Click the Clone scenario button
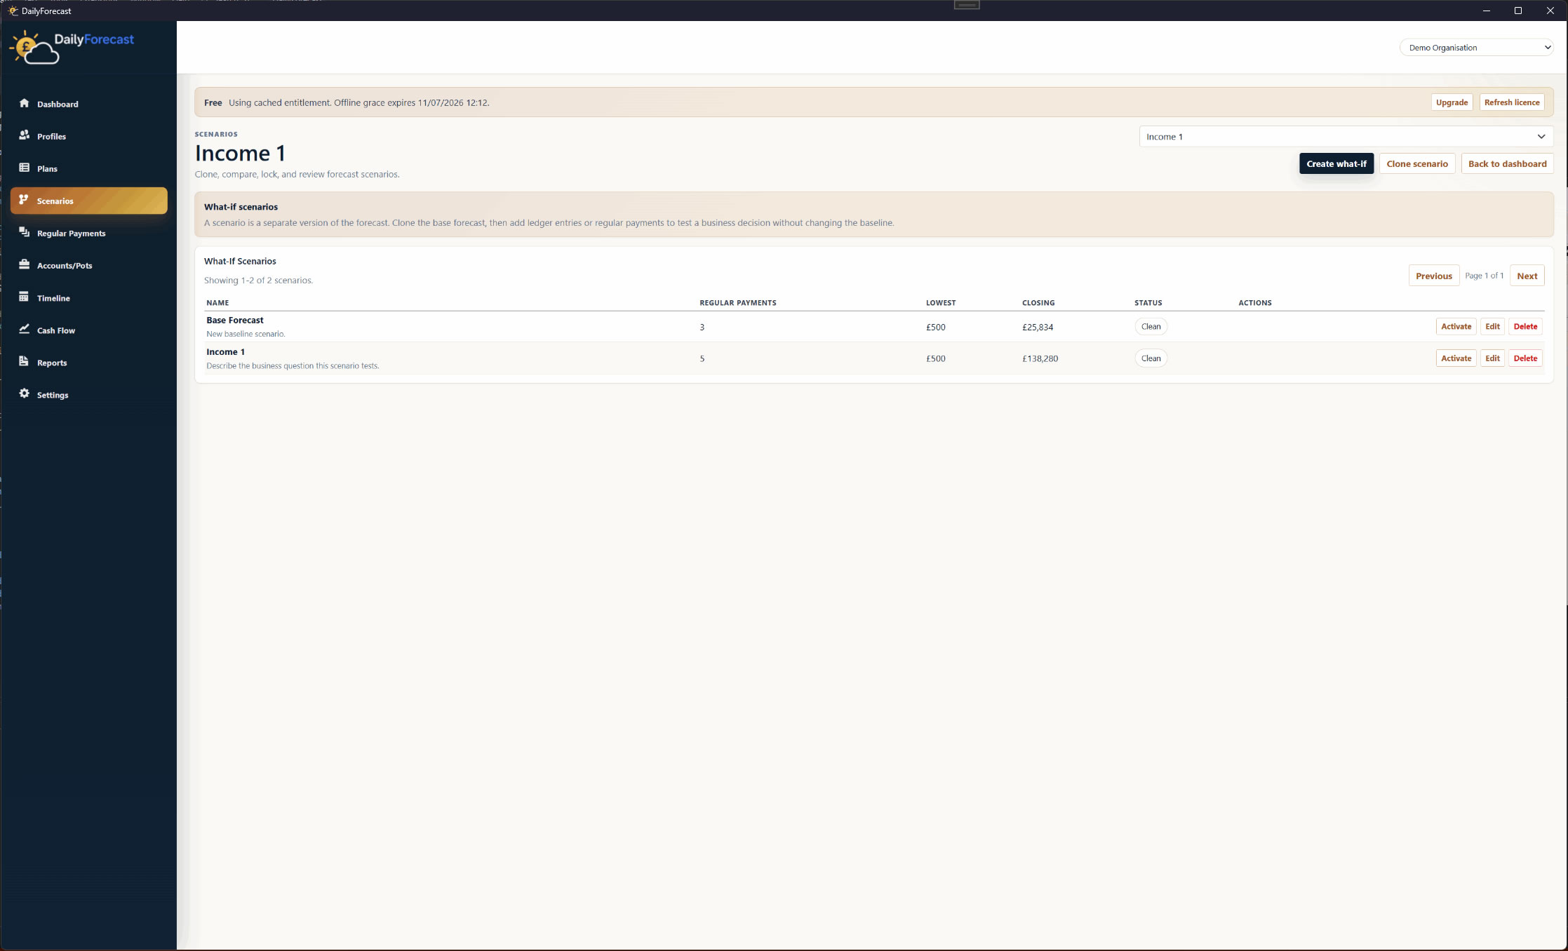 point(1417,163)
